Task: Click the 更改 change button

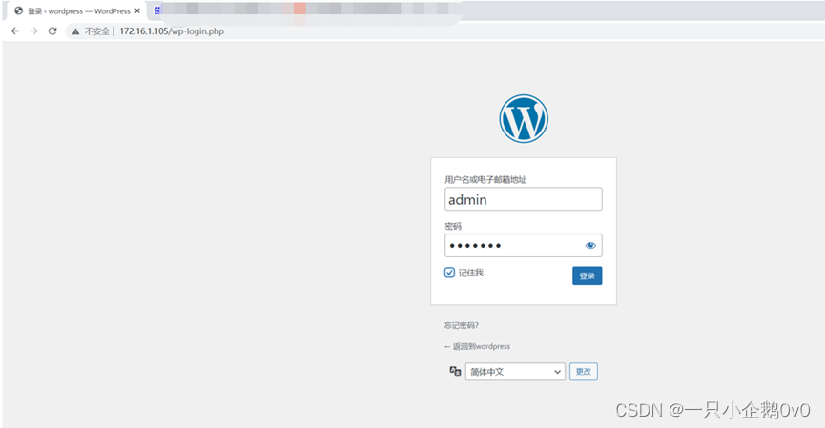Action: coord(584,371)
